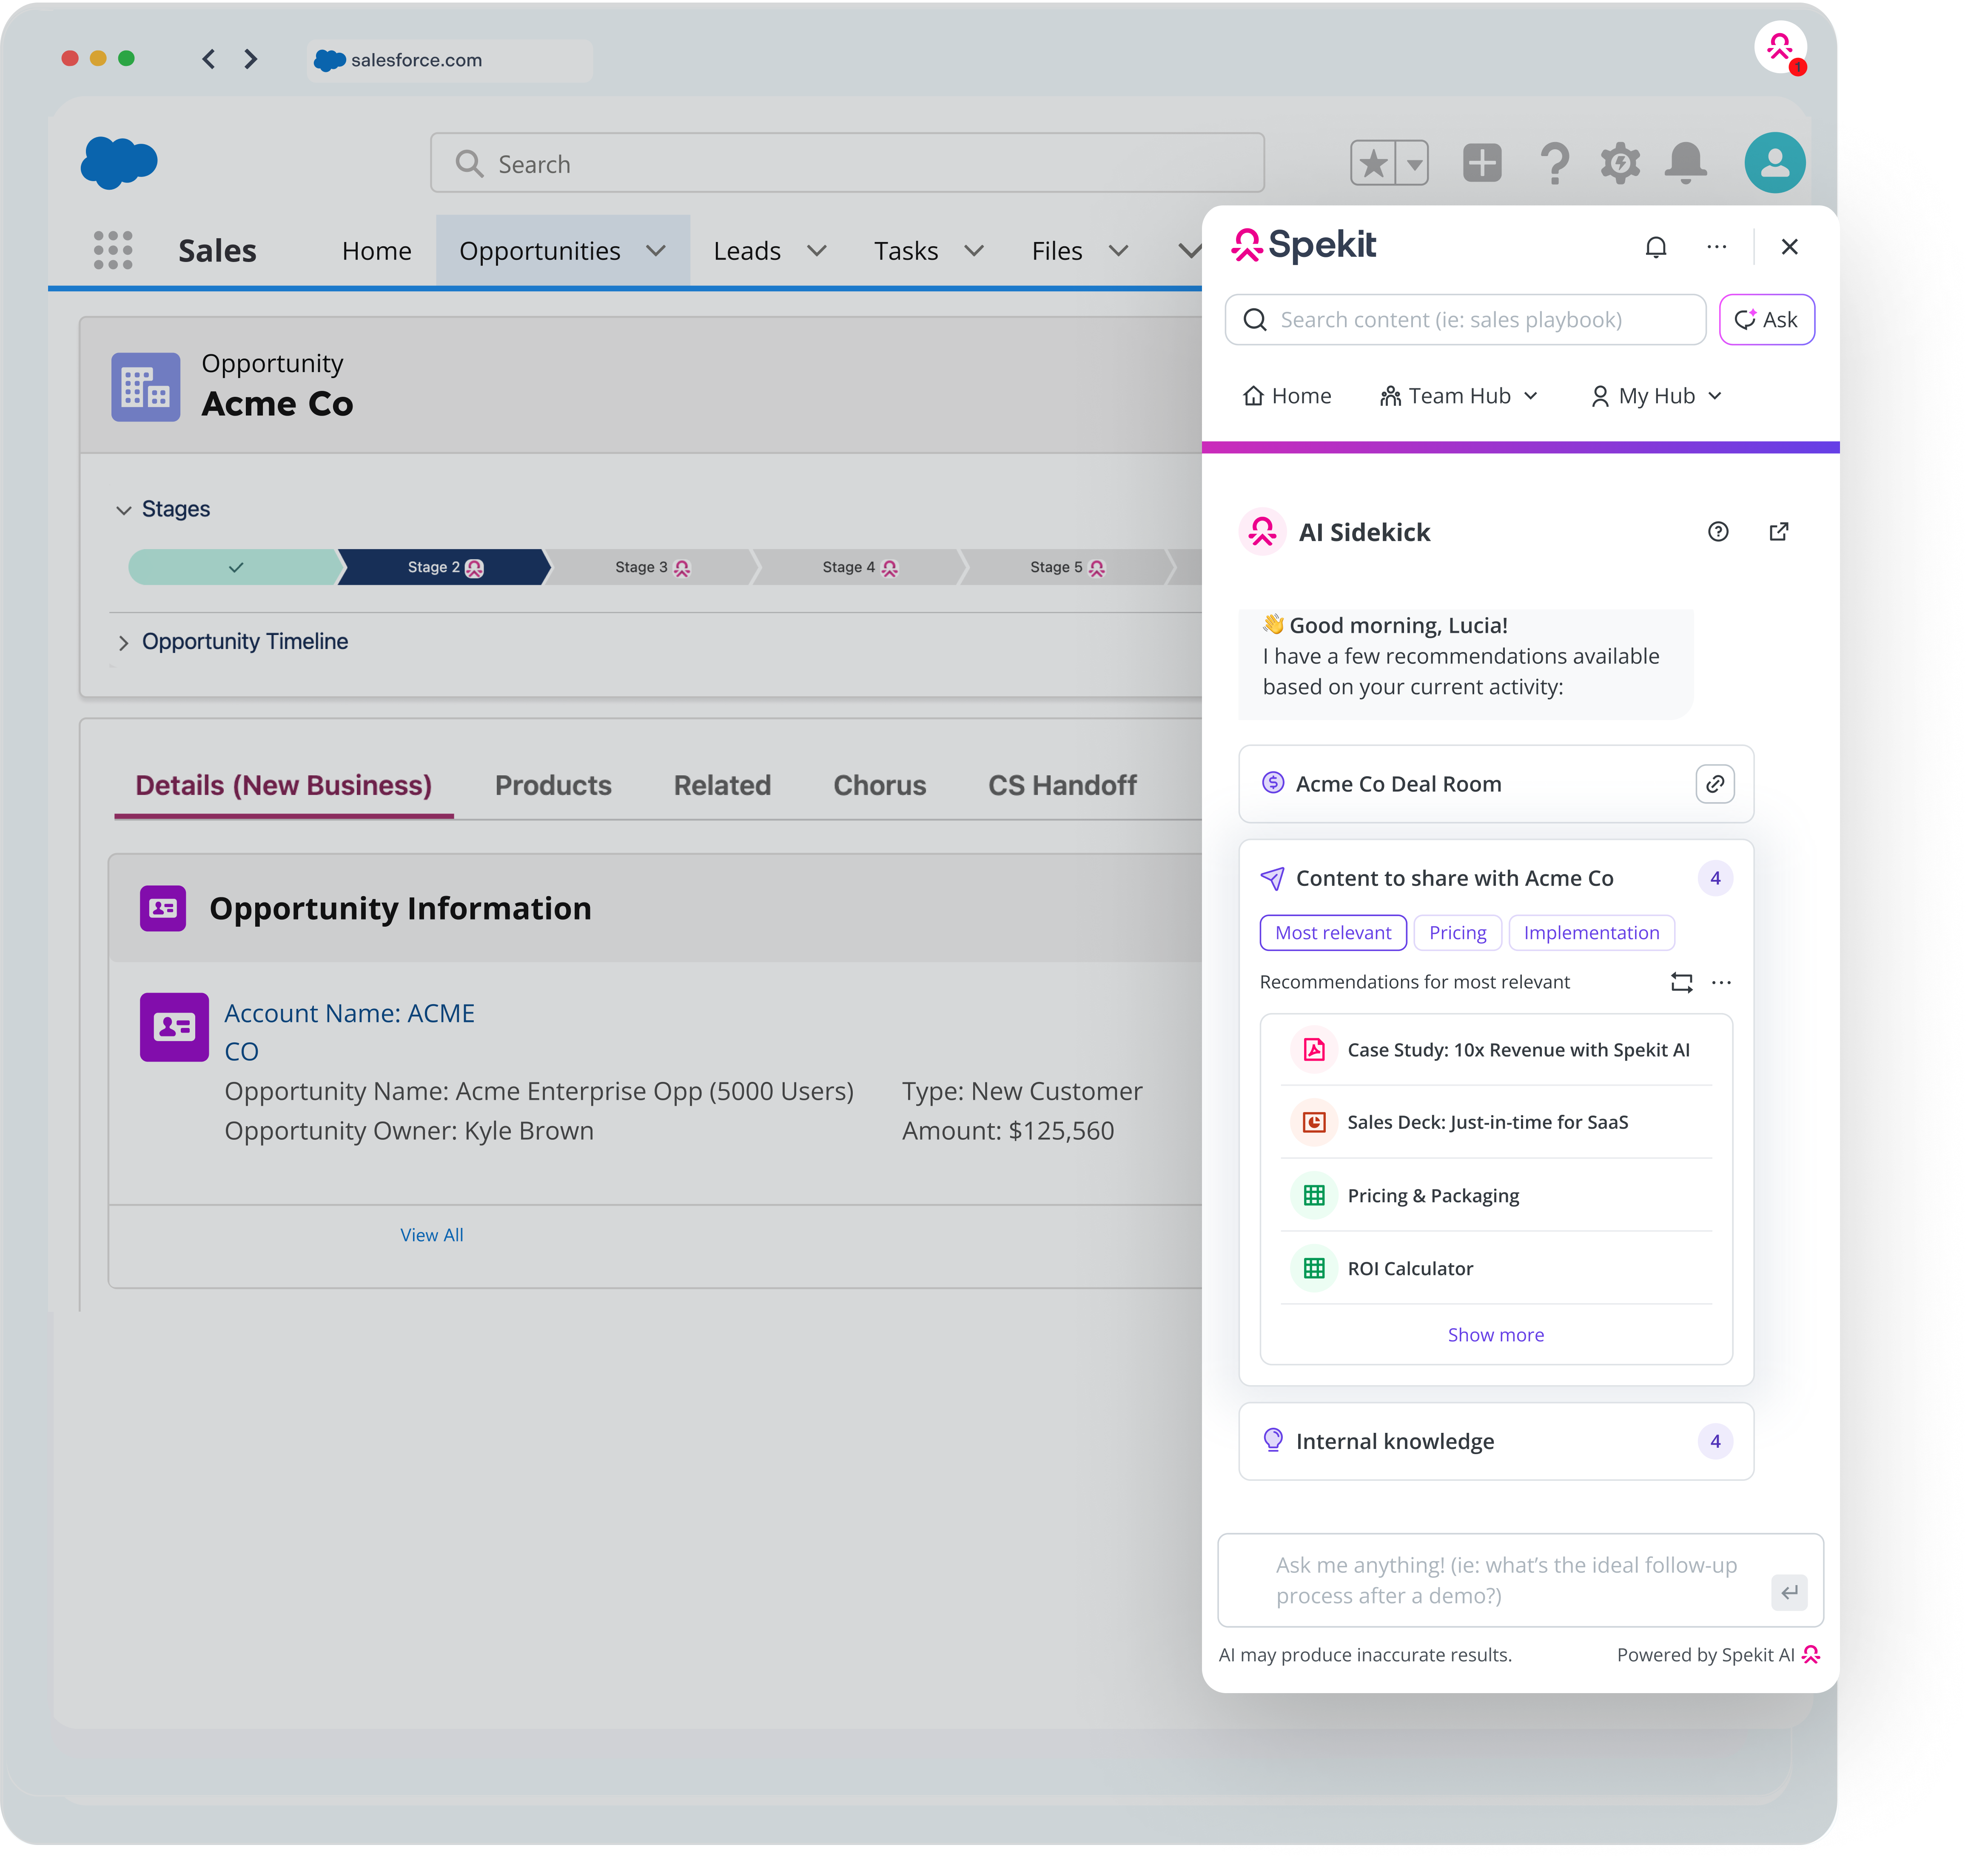Screen dimensions: 1988x1876
Task: Pop out AI Sidekick in new window
Action: click(1779, 532)
